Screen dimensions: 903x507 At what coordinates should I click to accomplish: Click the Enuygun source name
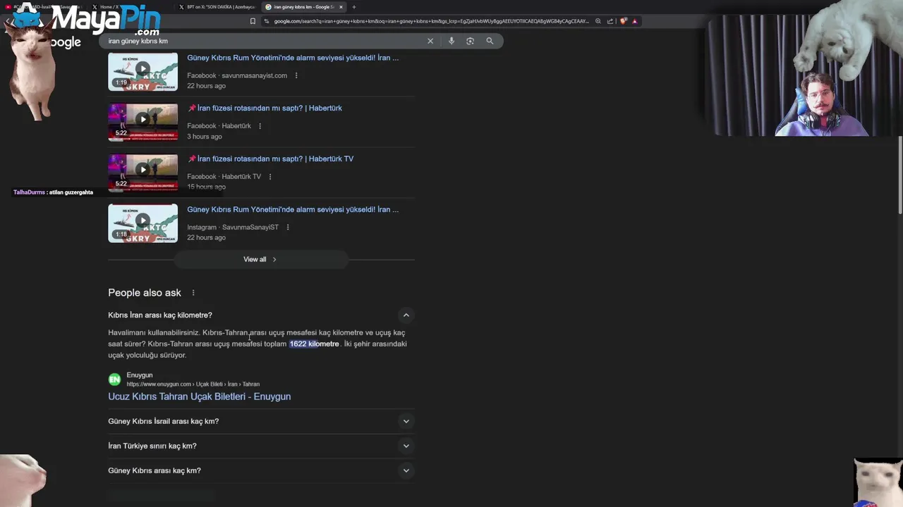[x=139, y=375]
